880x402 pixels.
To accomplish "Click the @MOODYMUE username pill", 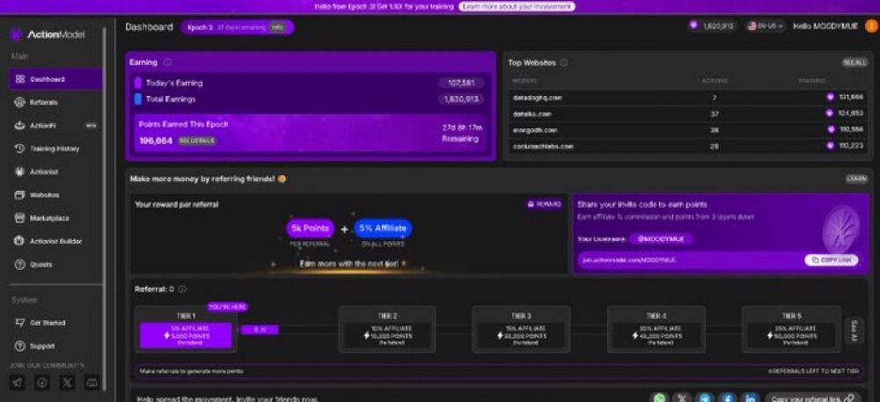I will [661, 239].
